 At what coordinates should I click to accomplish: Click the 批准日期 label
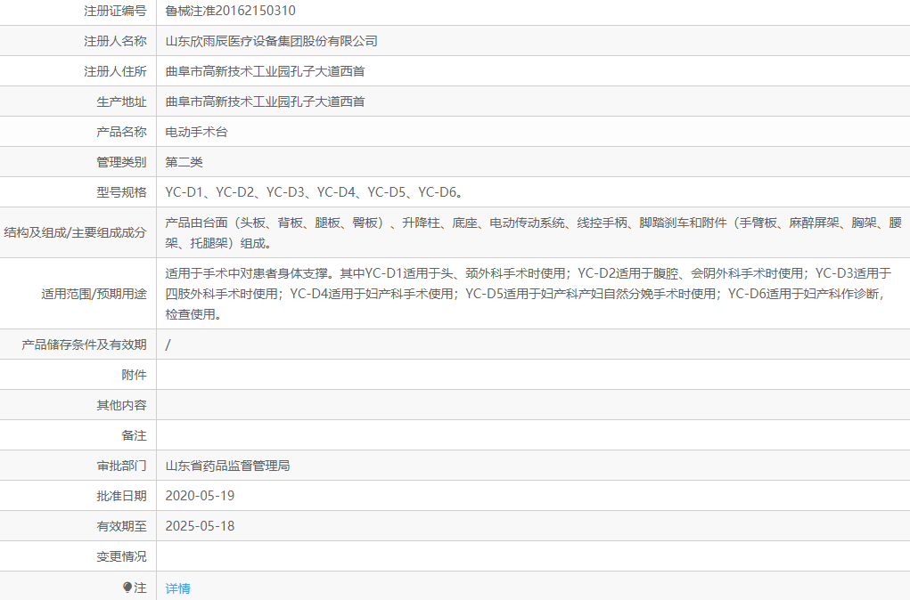coord(121,496)
